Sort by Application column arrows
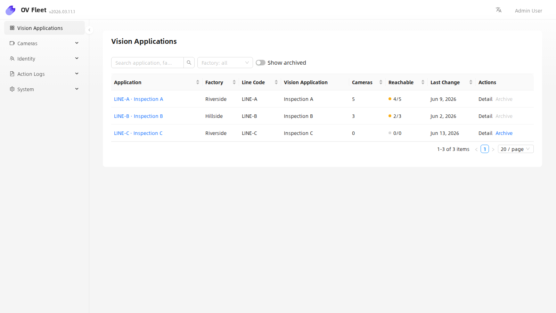Image resolution: width=556 pixels, height=313 pixels. point(198,82)
